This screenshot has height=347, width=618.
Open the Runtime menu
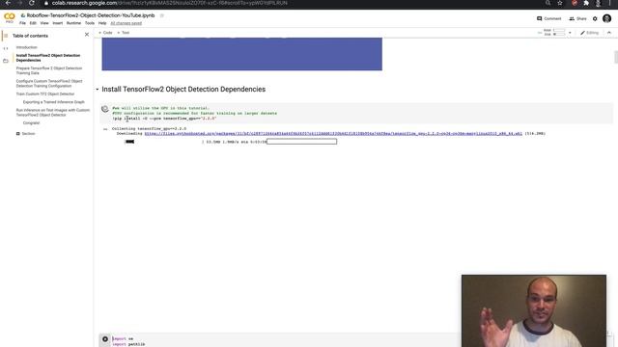[73, 23]
